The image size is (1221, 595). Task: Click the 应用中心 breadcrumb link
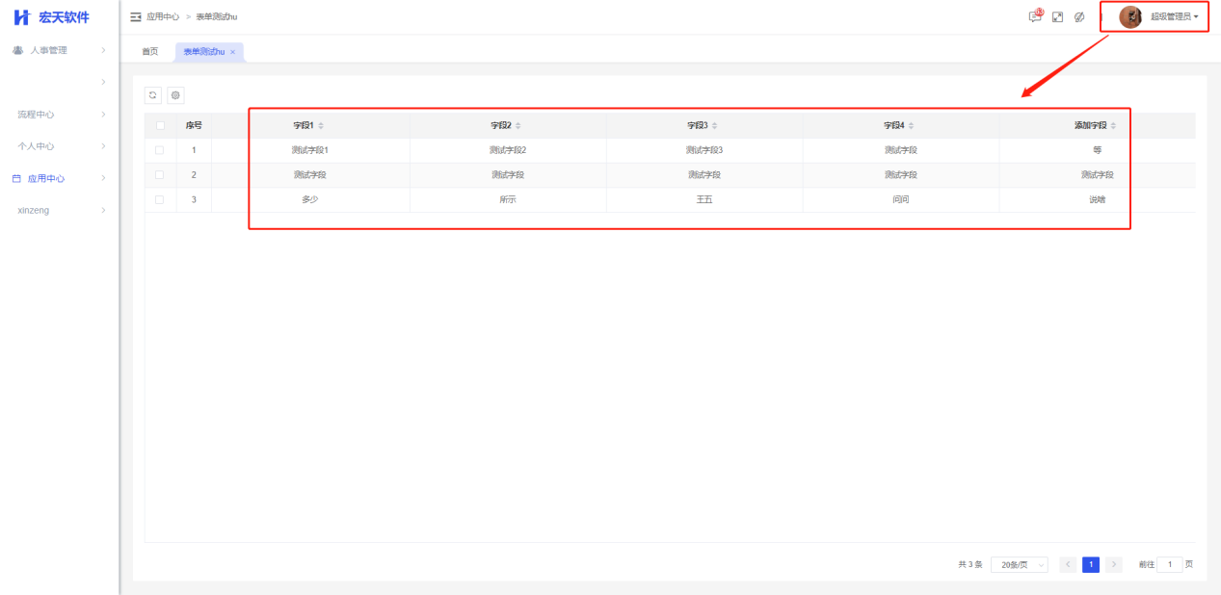click(163, 17)
